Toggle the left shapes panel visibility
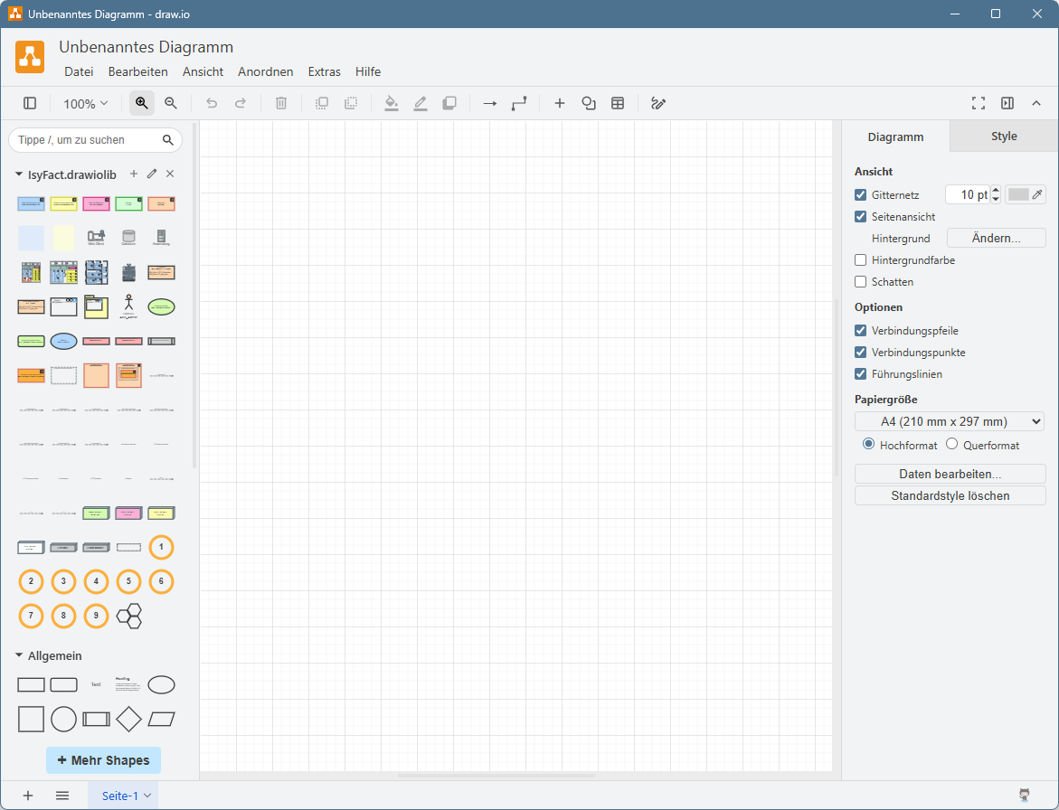Viewport: 1059px width, 810px height. [30, 103]
